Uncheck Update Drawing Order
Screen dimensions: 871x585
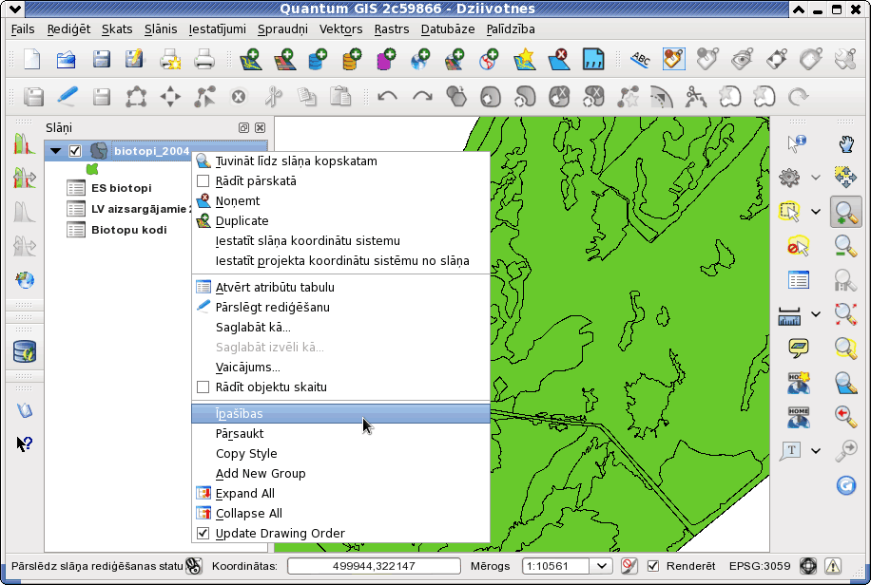(203, 534)
